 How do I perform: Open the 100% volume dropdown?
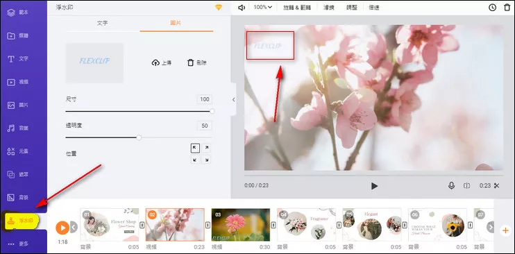(x=263, y=7)
